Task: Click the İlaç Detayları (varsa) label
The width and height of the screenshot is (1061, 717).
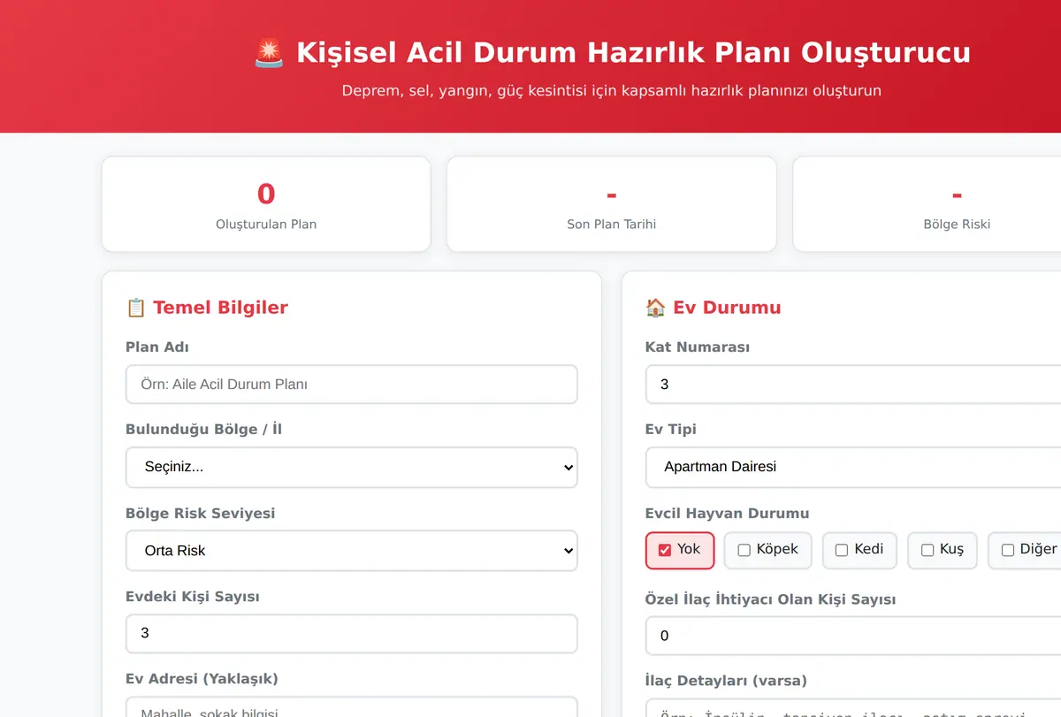Action: click(726, 681)
